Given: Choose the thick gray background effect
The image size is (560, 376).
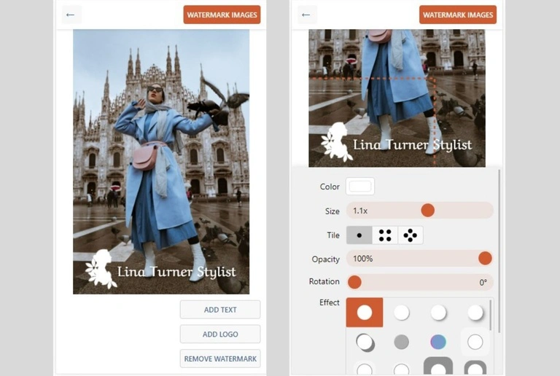Looking at the screenshot, I should coord(438,367).
